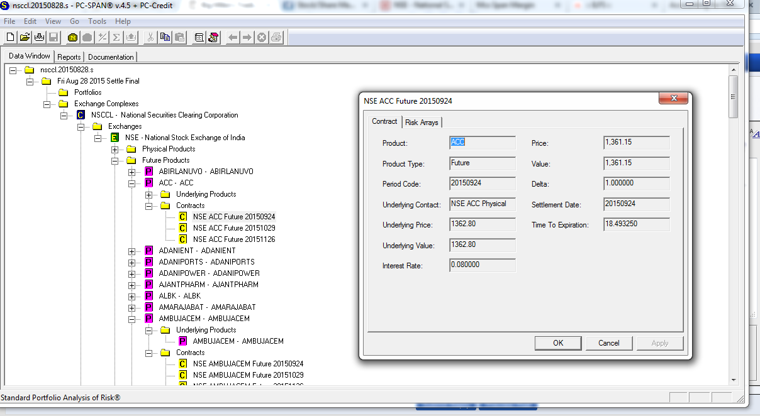Image resolution: width=760 pixels, height=416 pixels.
Task: Click the pink notepad with pencil icon
Action: 213,37
